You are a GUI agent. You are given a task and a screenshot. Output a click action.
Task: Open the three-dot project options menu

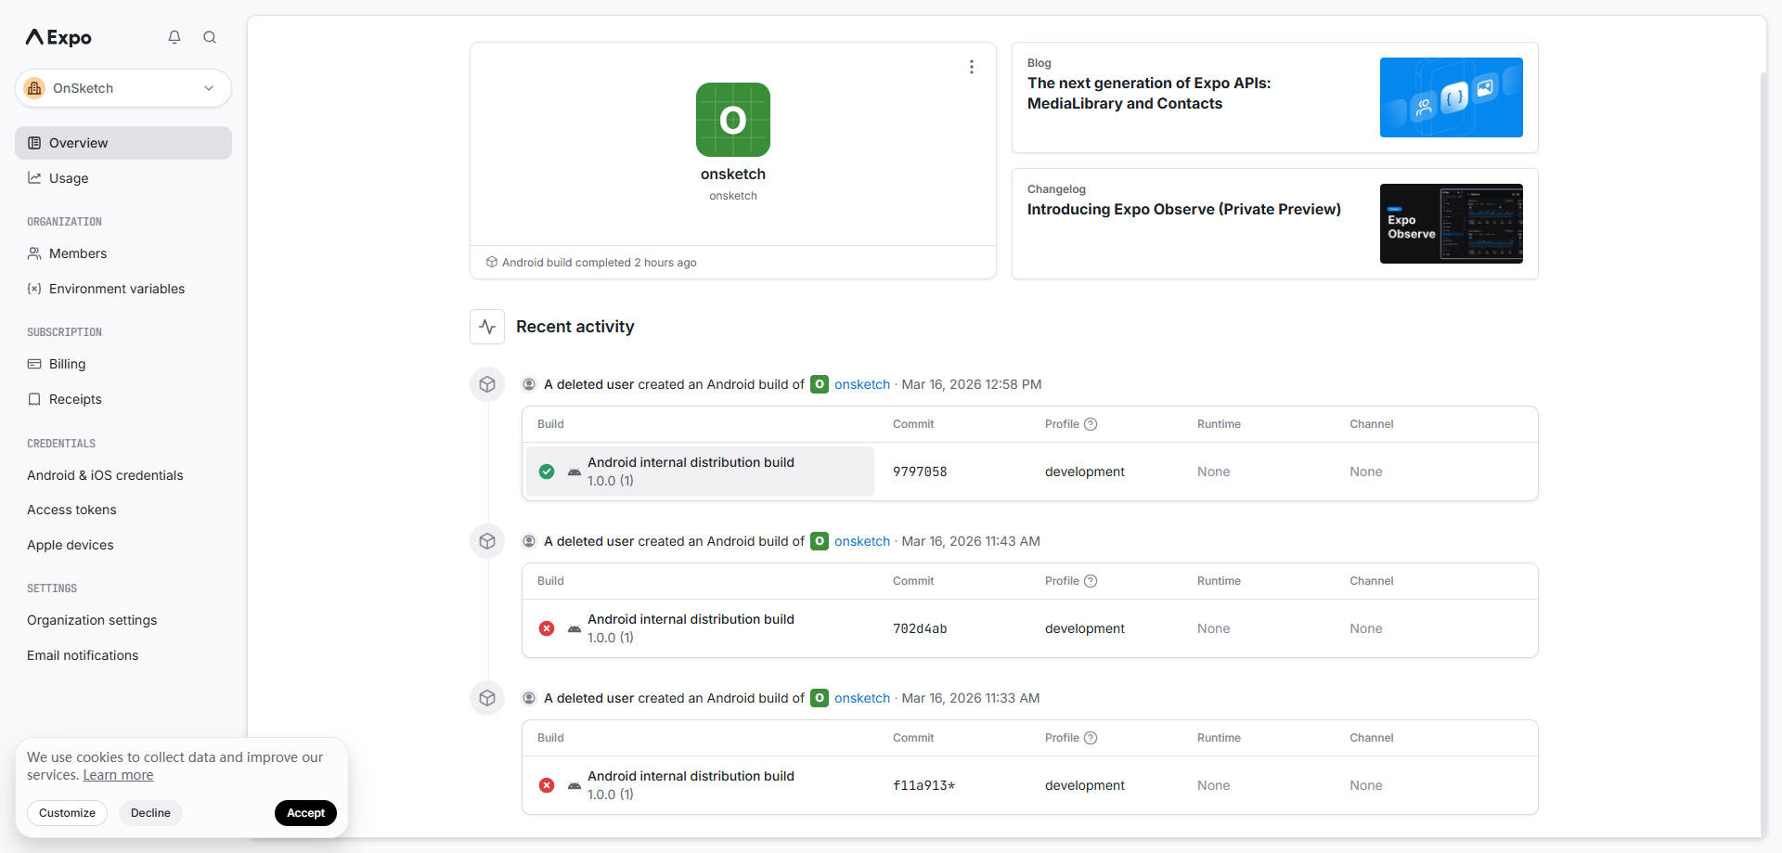pyautogui.click(x=971, y=67)
